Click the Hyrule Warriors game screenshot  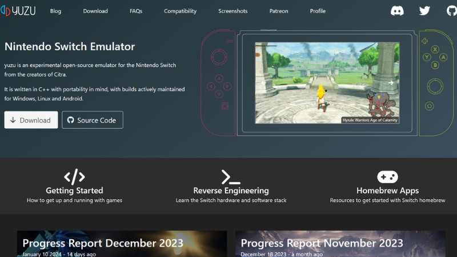(x=327, y=83)
